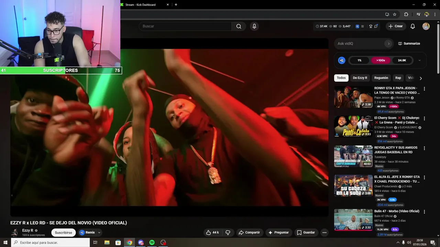Open the LA TENGO DE VACEO video thumbnail
This screenshot has height=247, width=440.
coord(353,97)
